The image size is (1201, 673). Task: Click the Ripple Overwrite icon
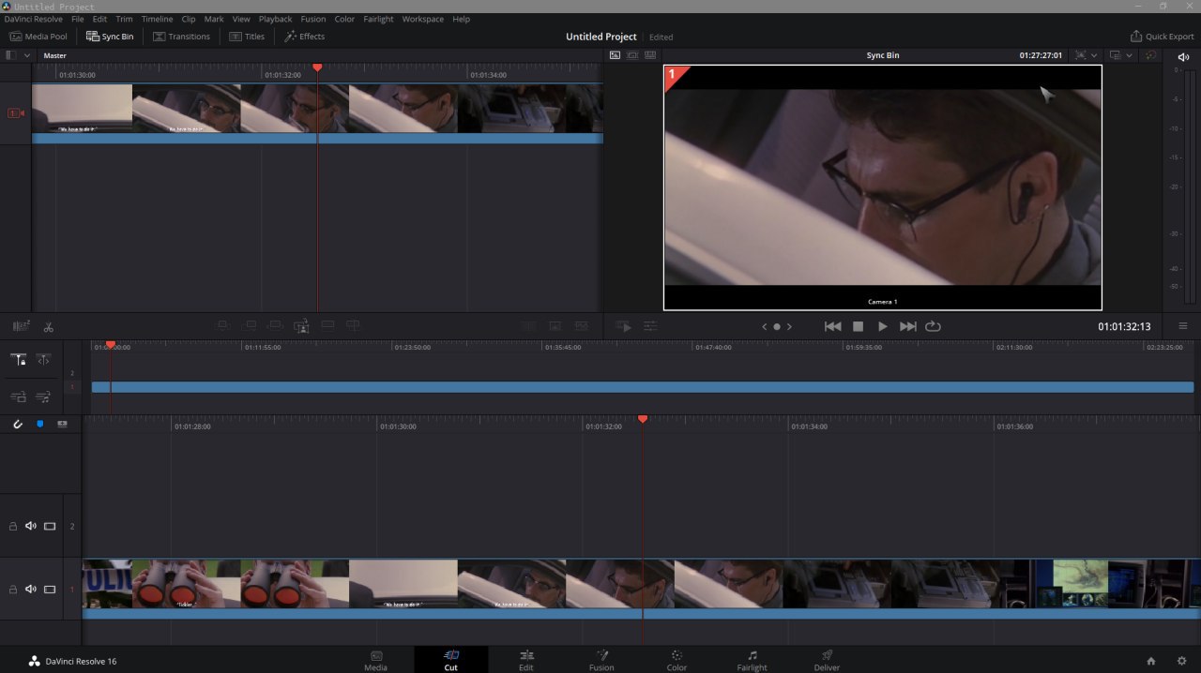275,325
